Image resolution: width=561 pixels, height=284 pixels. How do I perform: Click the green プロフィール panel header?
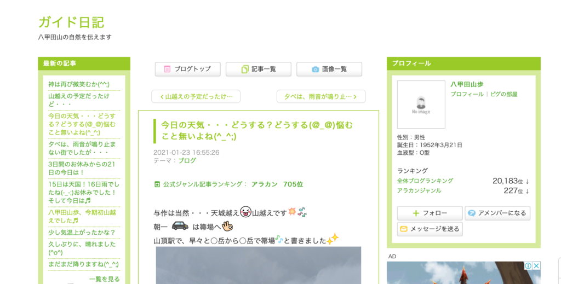click(463, 63)
